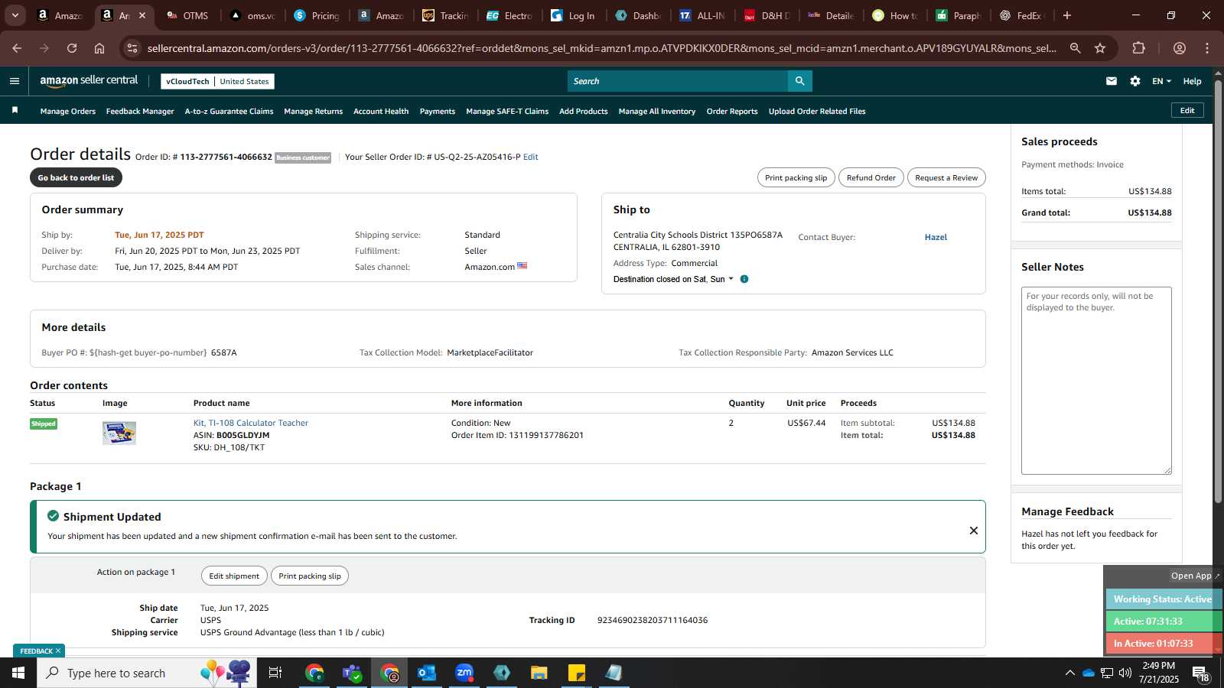Open File Explorer from the taskbar
The height and width of the screenshot is (688, 1224).
tap(539, 673)
